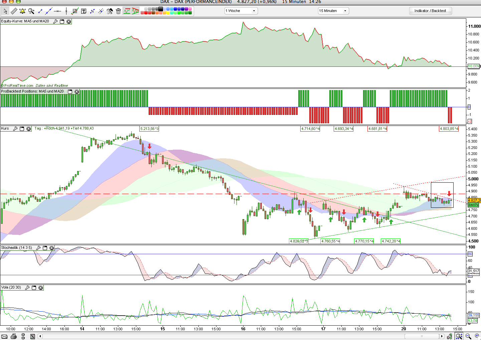Pick the black color swatch

click(161, 9)
